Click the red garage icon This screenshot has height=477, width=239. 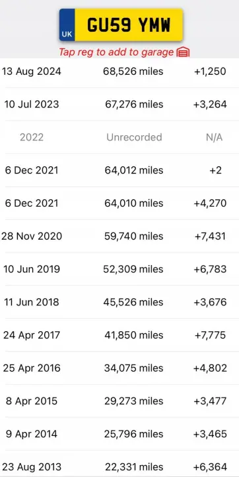[183, 52]
